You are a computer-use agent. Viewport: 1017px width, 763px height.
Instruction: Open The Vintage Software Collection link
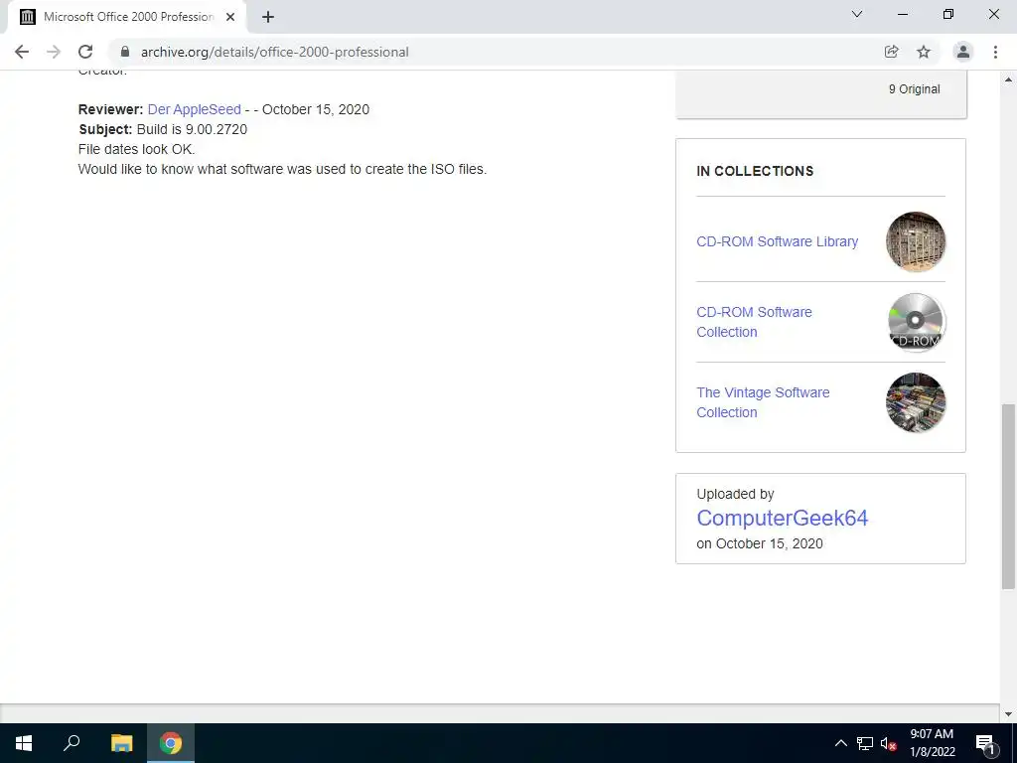click(x=763, y=402)
